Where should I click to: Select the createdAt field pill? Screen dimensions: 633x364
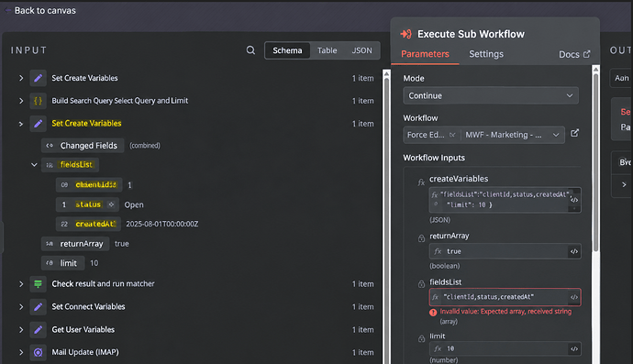pos(88,224)
